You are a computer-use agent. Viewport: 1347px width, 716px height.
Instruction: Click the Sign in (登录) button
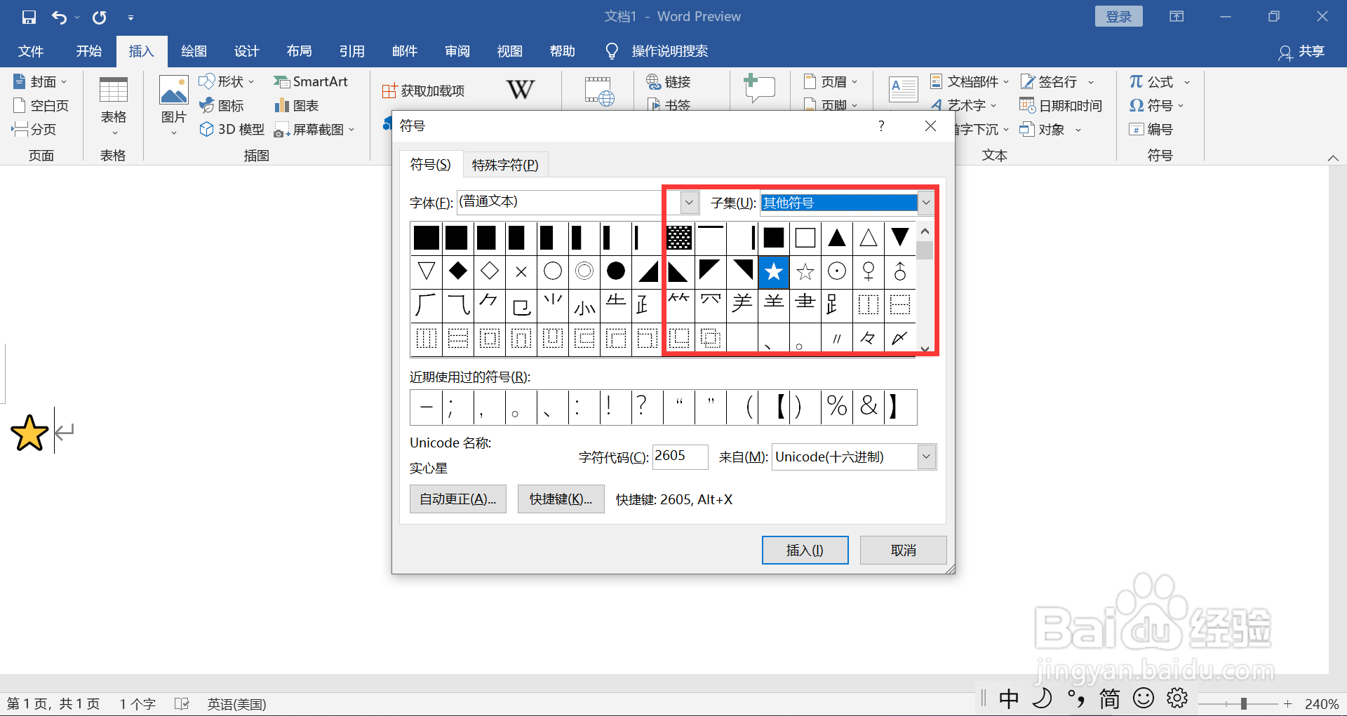tap(1118, 17)
